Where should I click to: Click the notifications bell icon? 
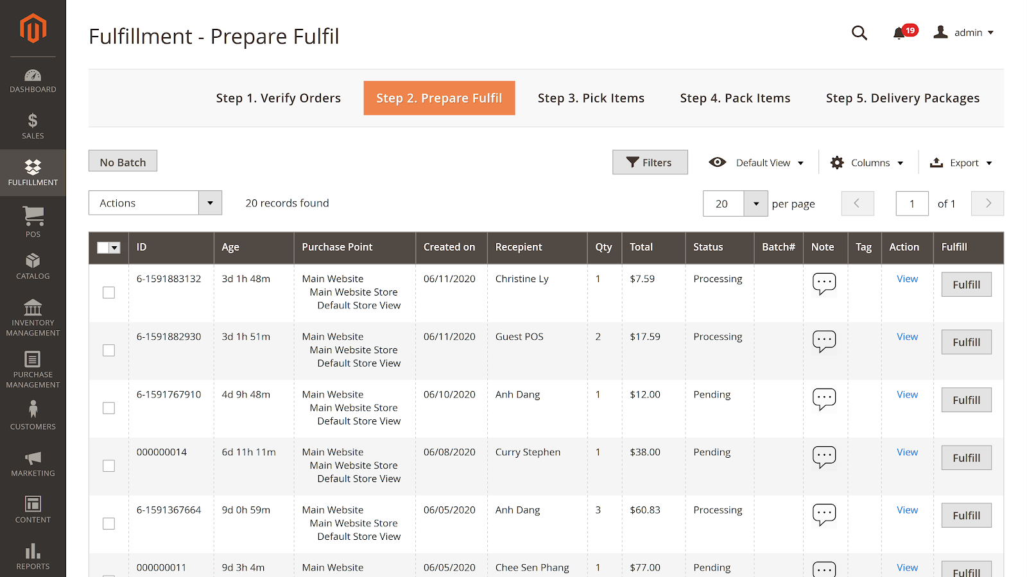(x=899, y=33)
